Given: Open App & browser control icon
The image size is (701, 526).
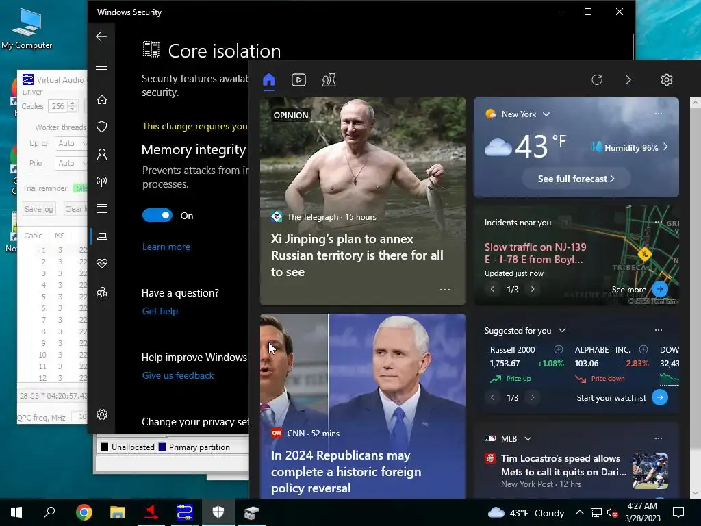Looking at the screenshot, I should pyautogui.click(x=102, y=208).
